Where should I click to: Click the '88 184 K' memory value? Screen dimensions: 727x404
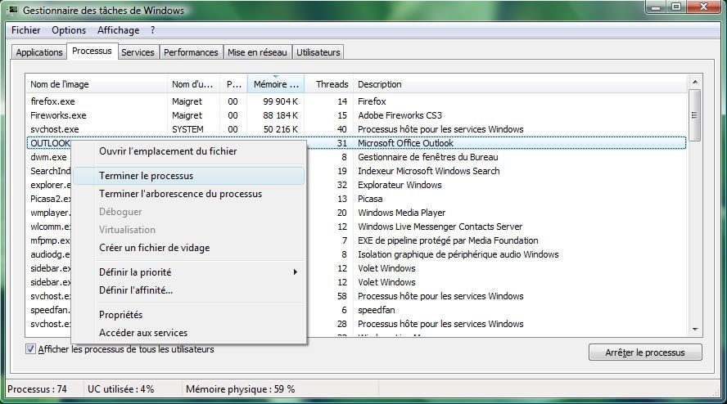[281, 115]
